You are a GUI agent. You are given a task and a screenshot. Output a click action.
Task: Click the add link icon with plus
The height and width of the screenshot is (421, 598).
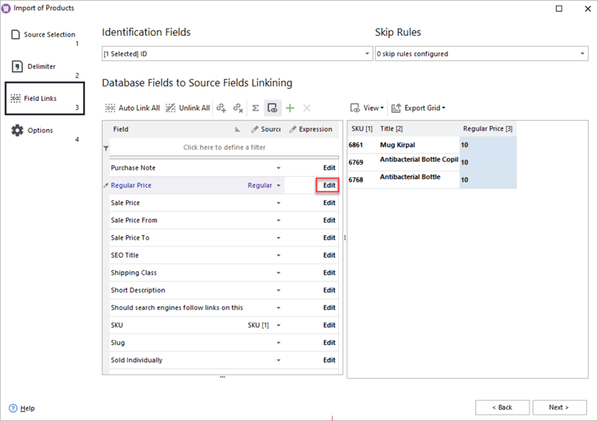pyautogui.click(x=222, y=108)
